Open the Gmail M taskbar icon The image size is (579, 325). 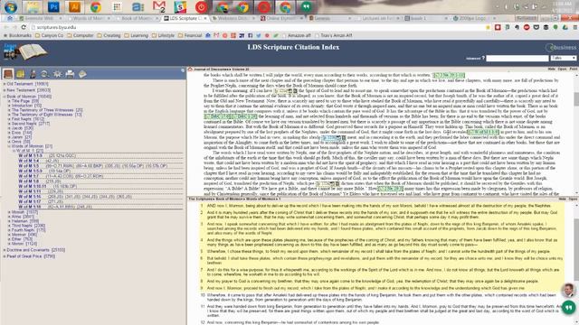159,7
